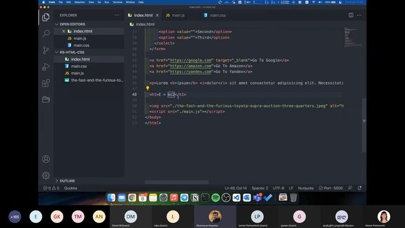Click Quokka status bar item
This screenshot has height=228, width=405.
point(70,188)
